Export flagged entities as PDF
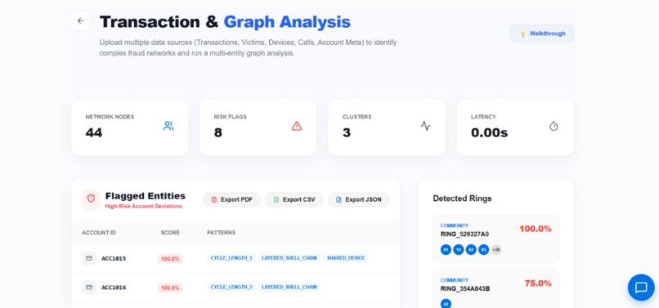 tap(231, 199)
